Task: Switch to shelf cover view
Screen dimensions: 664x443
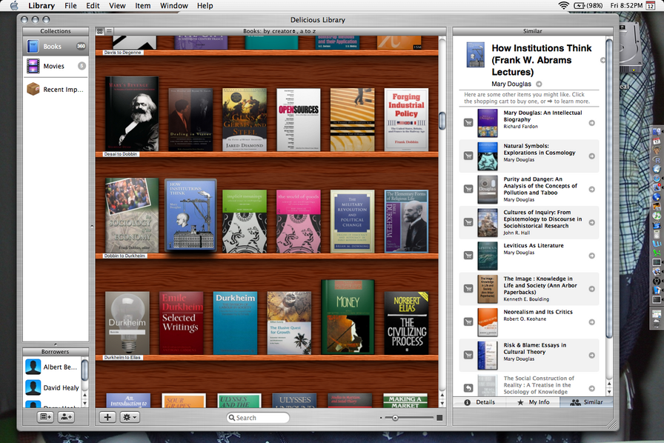Action: coord(100,31)
